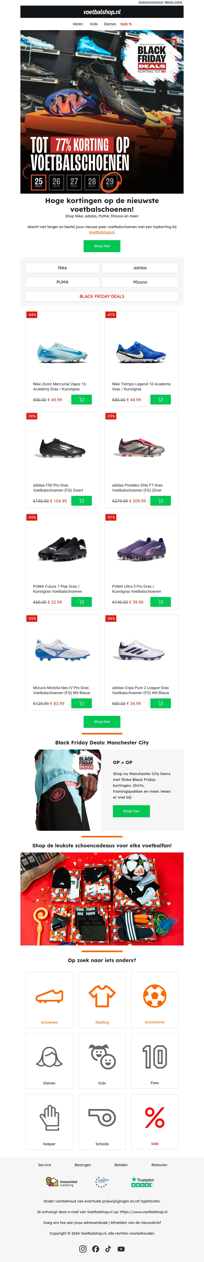Add PUMA Ultra 5 Pro to cart
The height and width of the screenshot is (1262, 204).
[160, 602]
